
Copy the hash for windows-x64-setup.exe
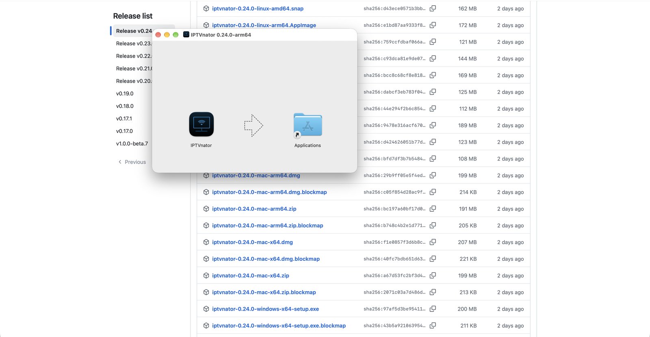(x=433, y=309)
